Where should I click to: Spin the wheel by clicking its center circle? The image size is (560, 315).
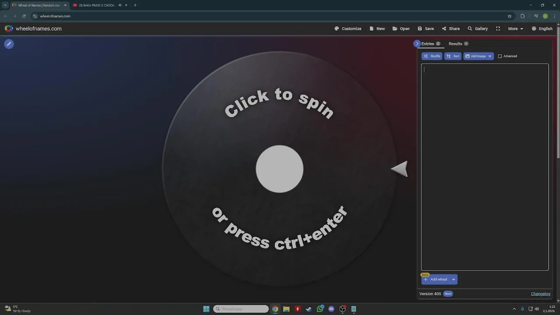(280, 169)
